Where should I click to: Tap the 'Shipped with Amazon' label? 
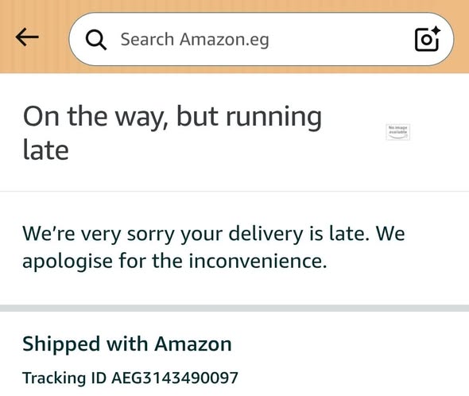point(127,344)
